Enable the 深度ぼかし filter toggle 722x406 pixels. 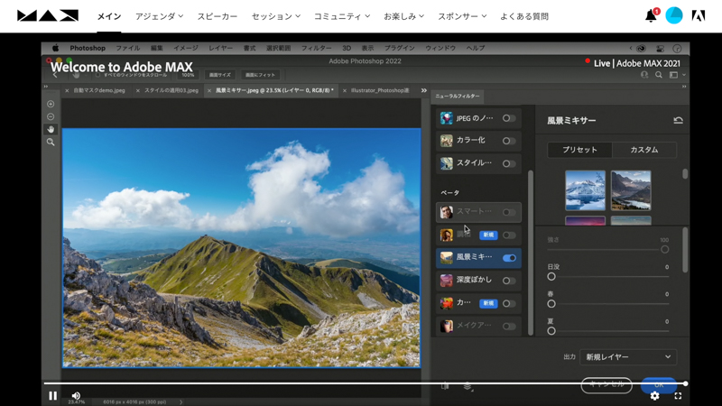pos(509,281)
